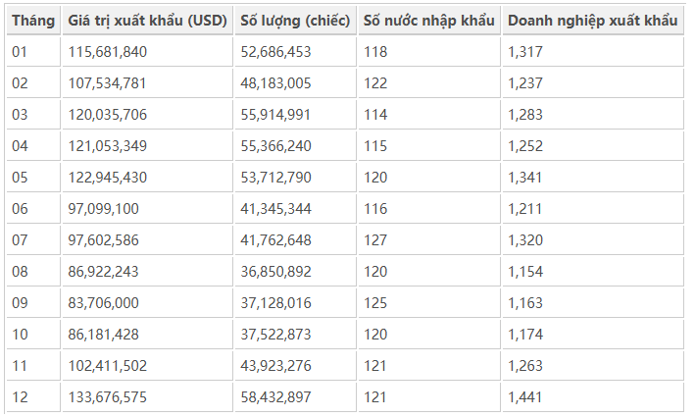Click quantity cell 48,183,005
Viewport: 695px width, 417px height.
coord(275,83)
